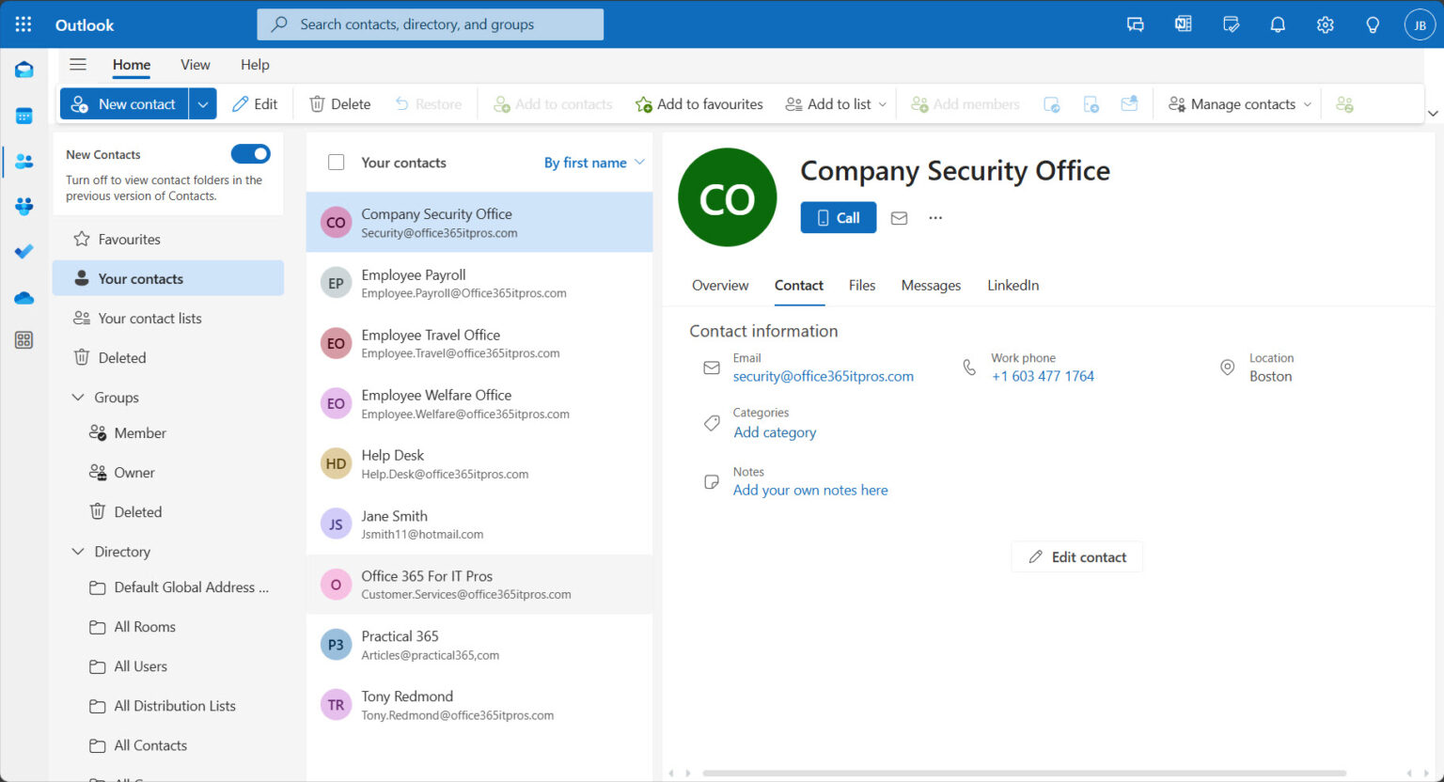Open the New contact dropdown arrow
Image resolution: width=1444 pixels, height=782 pixels.
(203, 104)
